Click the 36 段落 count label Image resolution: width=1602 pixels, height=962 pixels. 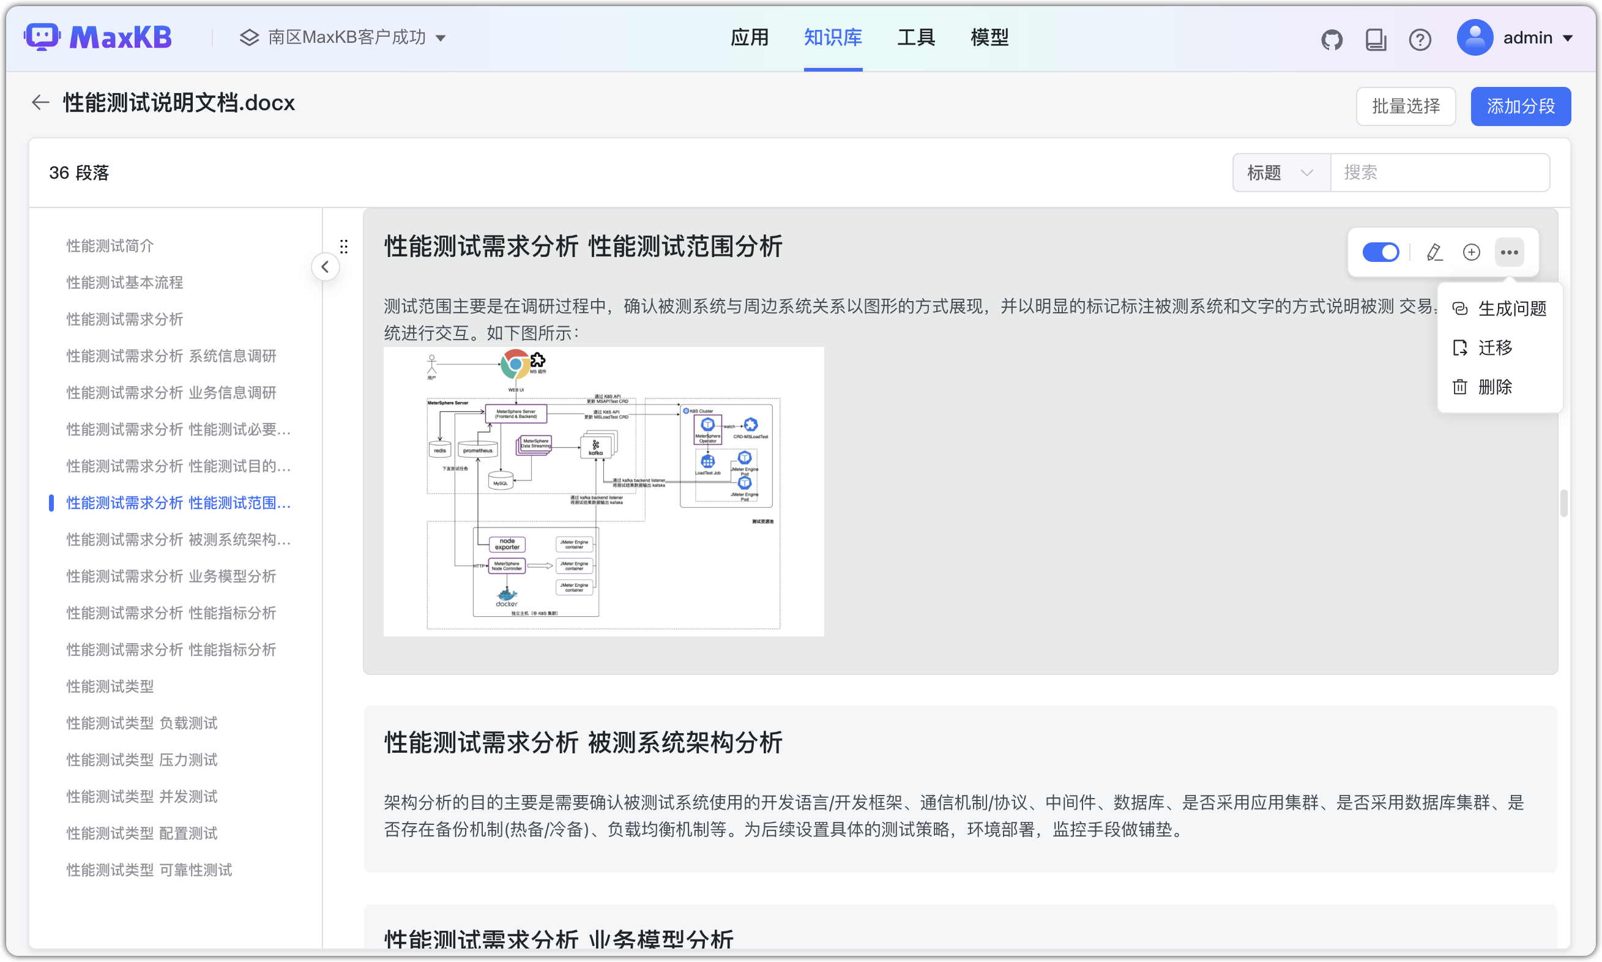point(79,173)
